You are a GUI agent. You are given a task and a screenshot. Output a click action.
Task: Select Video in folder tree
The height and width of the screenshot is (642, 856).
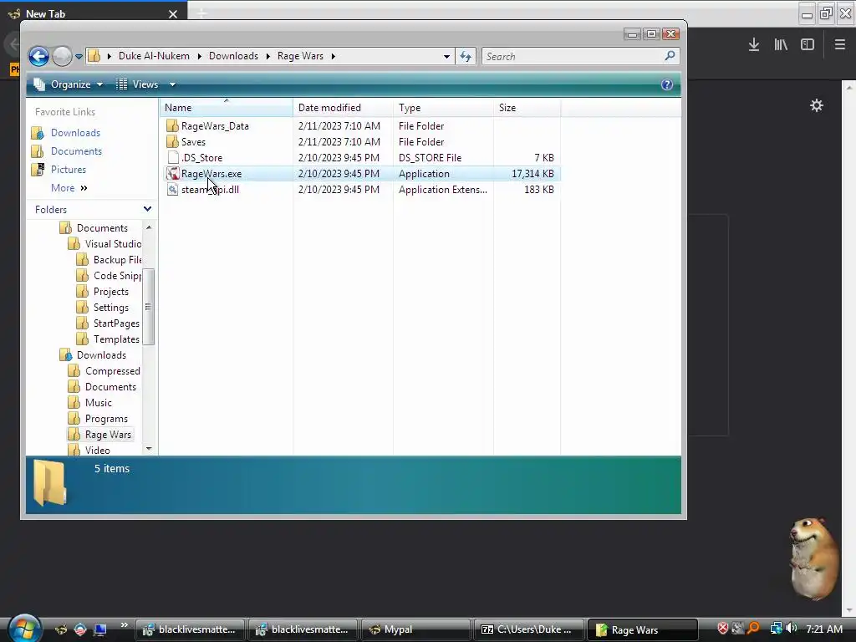pos(97,451)
